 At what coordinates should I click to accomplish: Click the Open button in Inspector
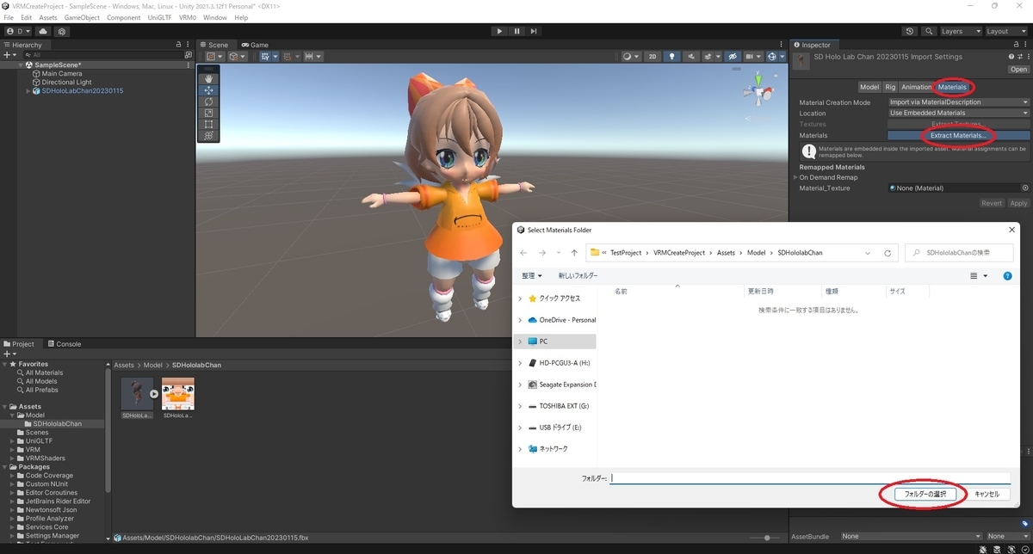point(1018,69)
